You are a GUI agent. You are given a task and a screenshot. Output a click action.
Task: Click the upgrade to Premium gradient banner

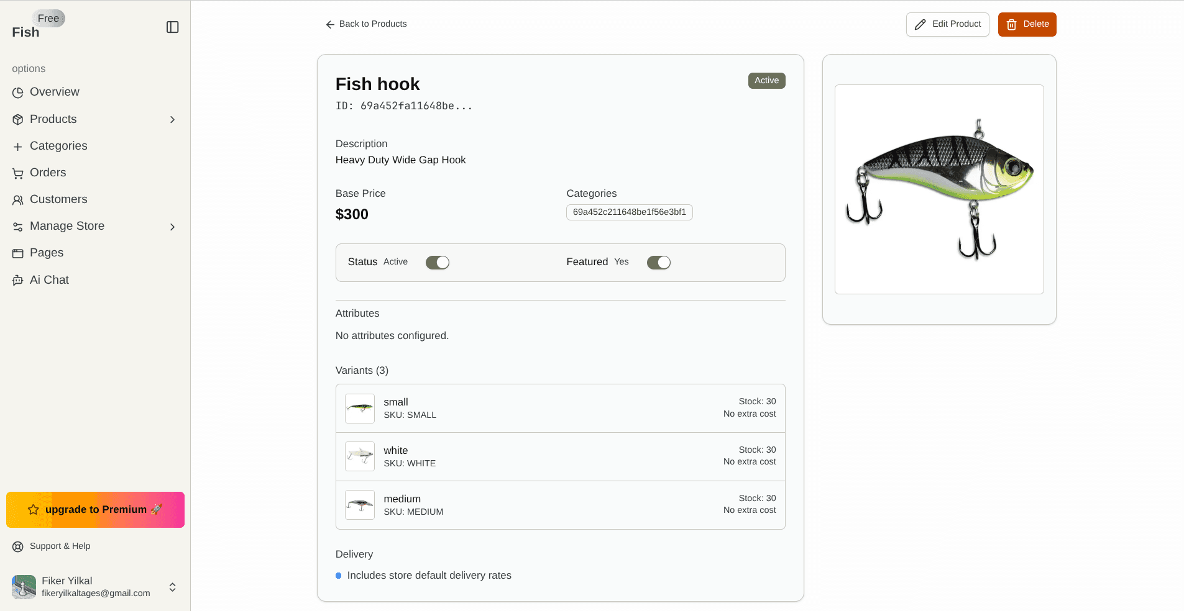tap(94, 509)
